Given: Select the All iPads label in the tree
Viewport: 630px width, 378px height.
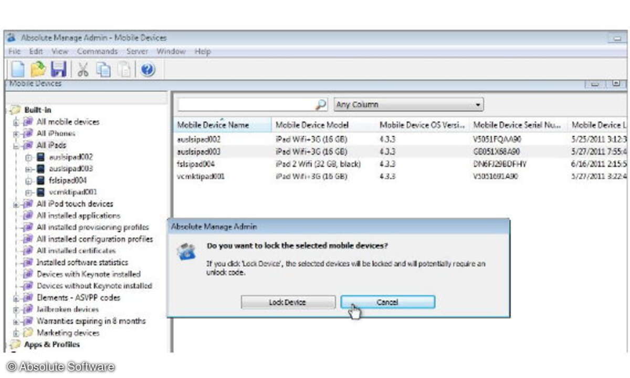Looking at the screenshot, I should click(x=51, y=145).
